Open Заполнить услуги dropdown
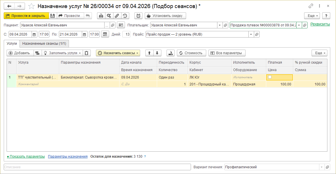The height and width of the screenshot is (174, 336). coord(62,53)
